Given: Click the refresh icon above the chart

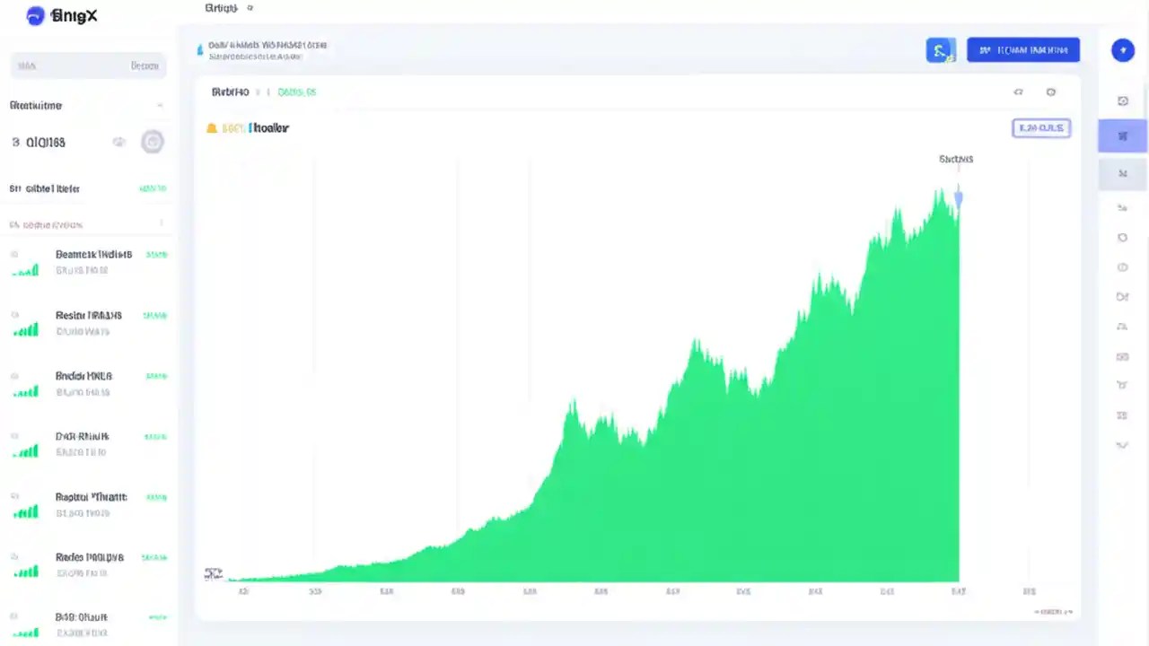Looking at the screenshot, I should point(1018,92).
